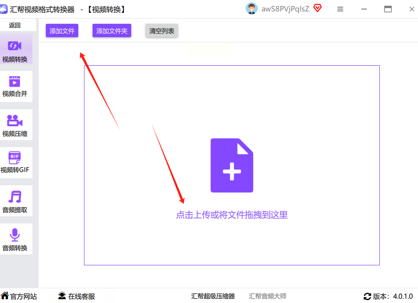The height and width of the screenshot is (303, 418).
Task: Close the 汇帮视频格式转换器 window
Action: click(x=412, y=10)
